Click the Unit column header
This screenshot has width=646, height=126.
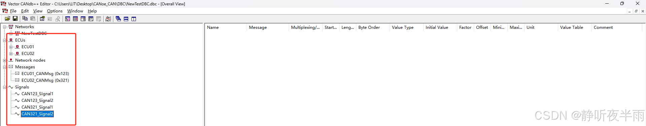point(541,27)
